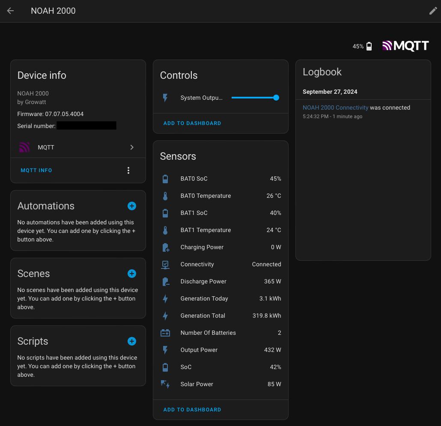The width and height of the screenshot is (441, 426).
Task: Add a new automation with plus button
Action: pyautogui.click(x=131, y=206)
